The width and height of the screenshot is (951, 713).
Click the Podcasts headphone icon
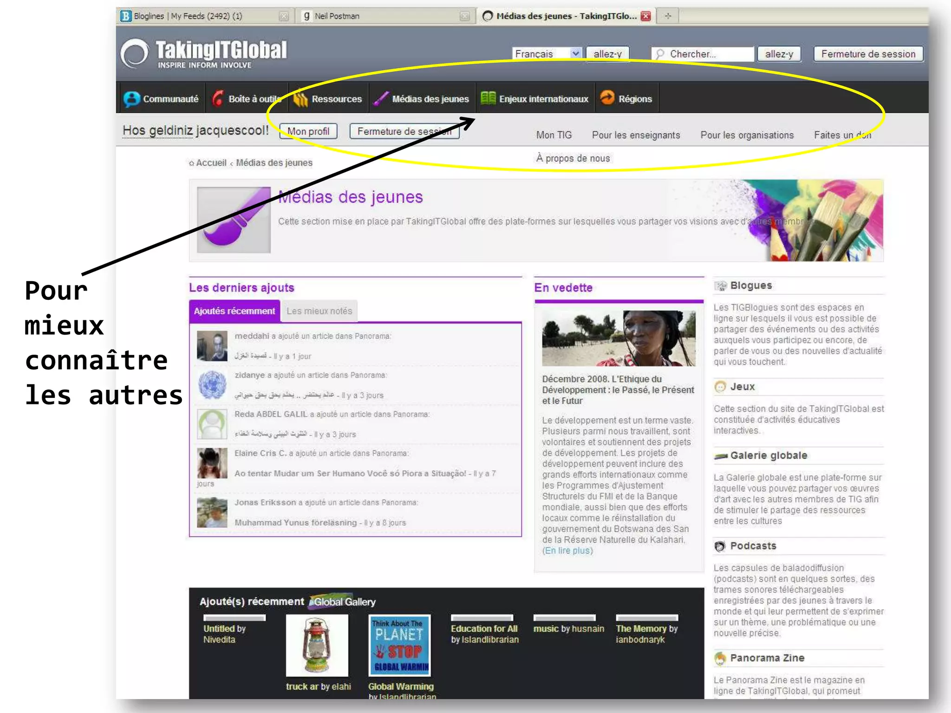click(x=720, y=546)
